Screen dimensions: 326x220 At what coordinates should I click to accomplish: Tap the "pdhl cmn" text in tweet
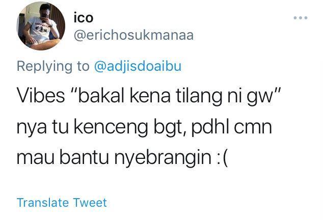tap(232, 127)
